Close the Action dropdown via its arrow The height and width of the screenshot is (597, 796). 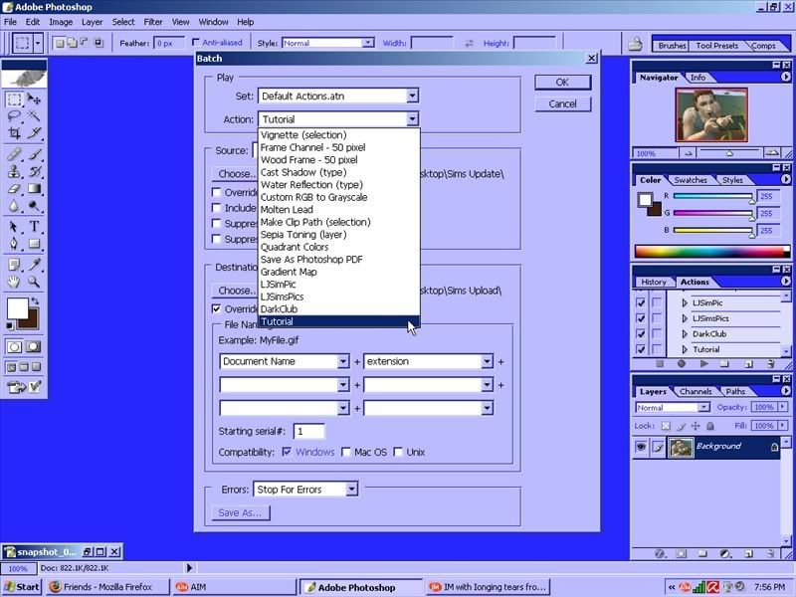click(412, 118)
